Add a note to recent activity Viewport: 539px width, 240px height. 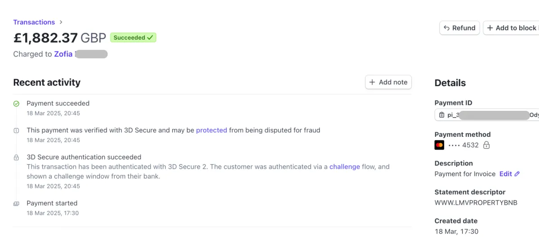coord(389,82)
